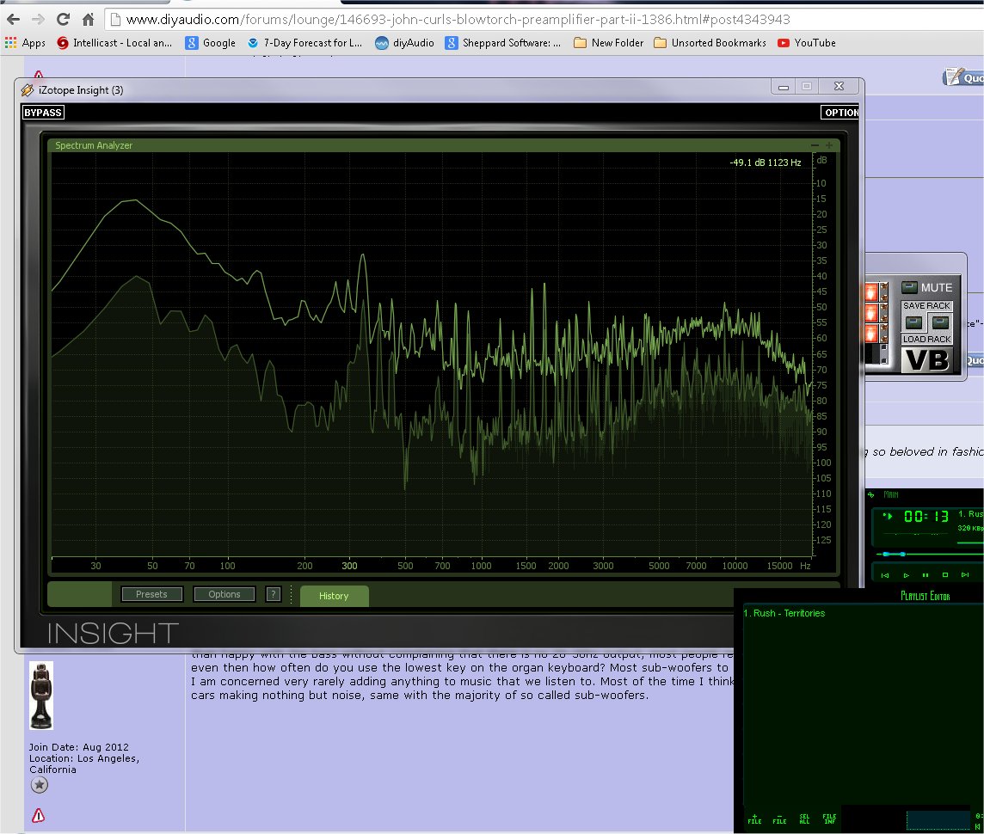
Task: Click the iZotope Insight window title icon
Action: (x=28, y=89)
